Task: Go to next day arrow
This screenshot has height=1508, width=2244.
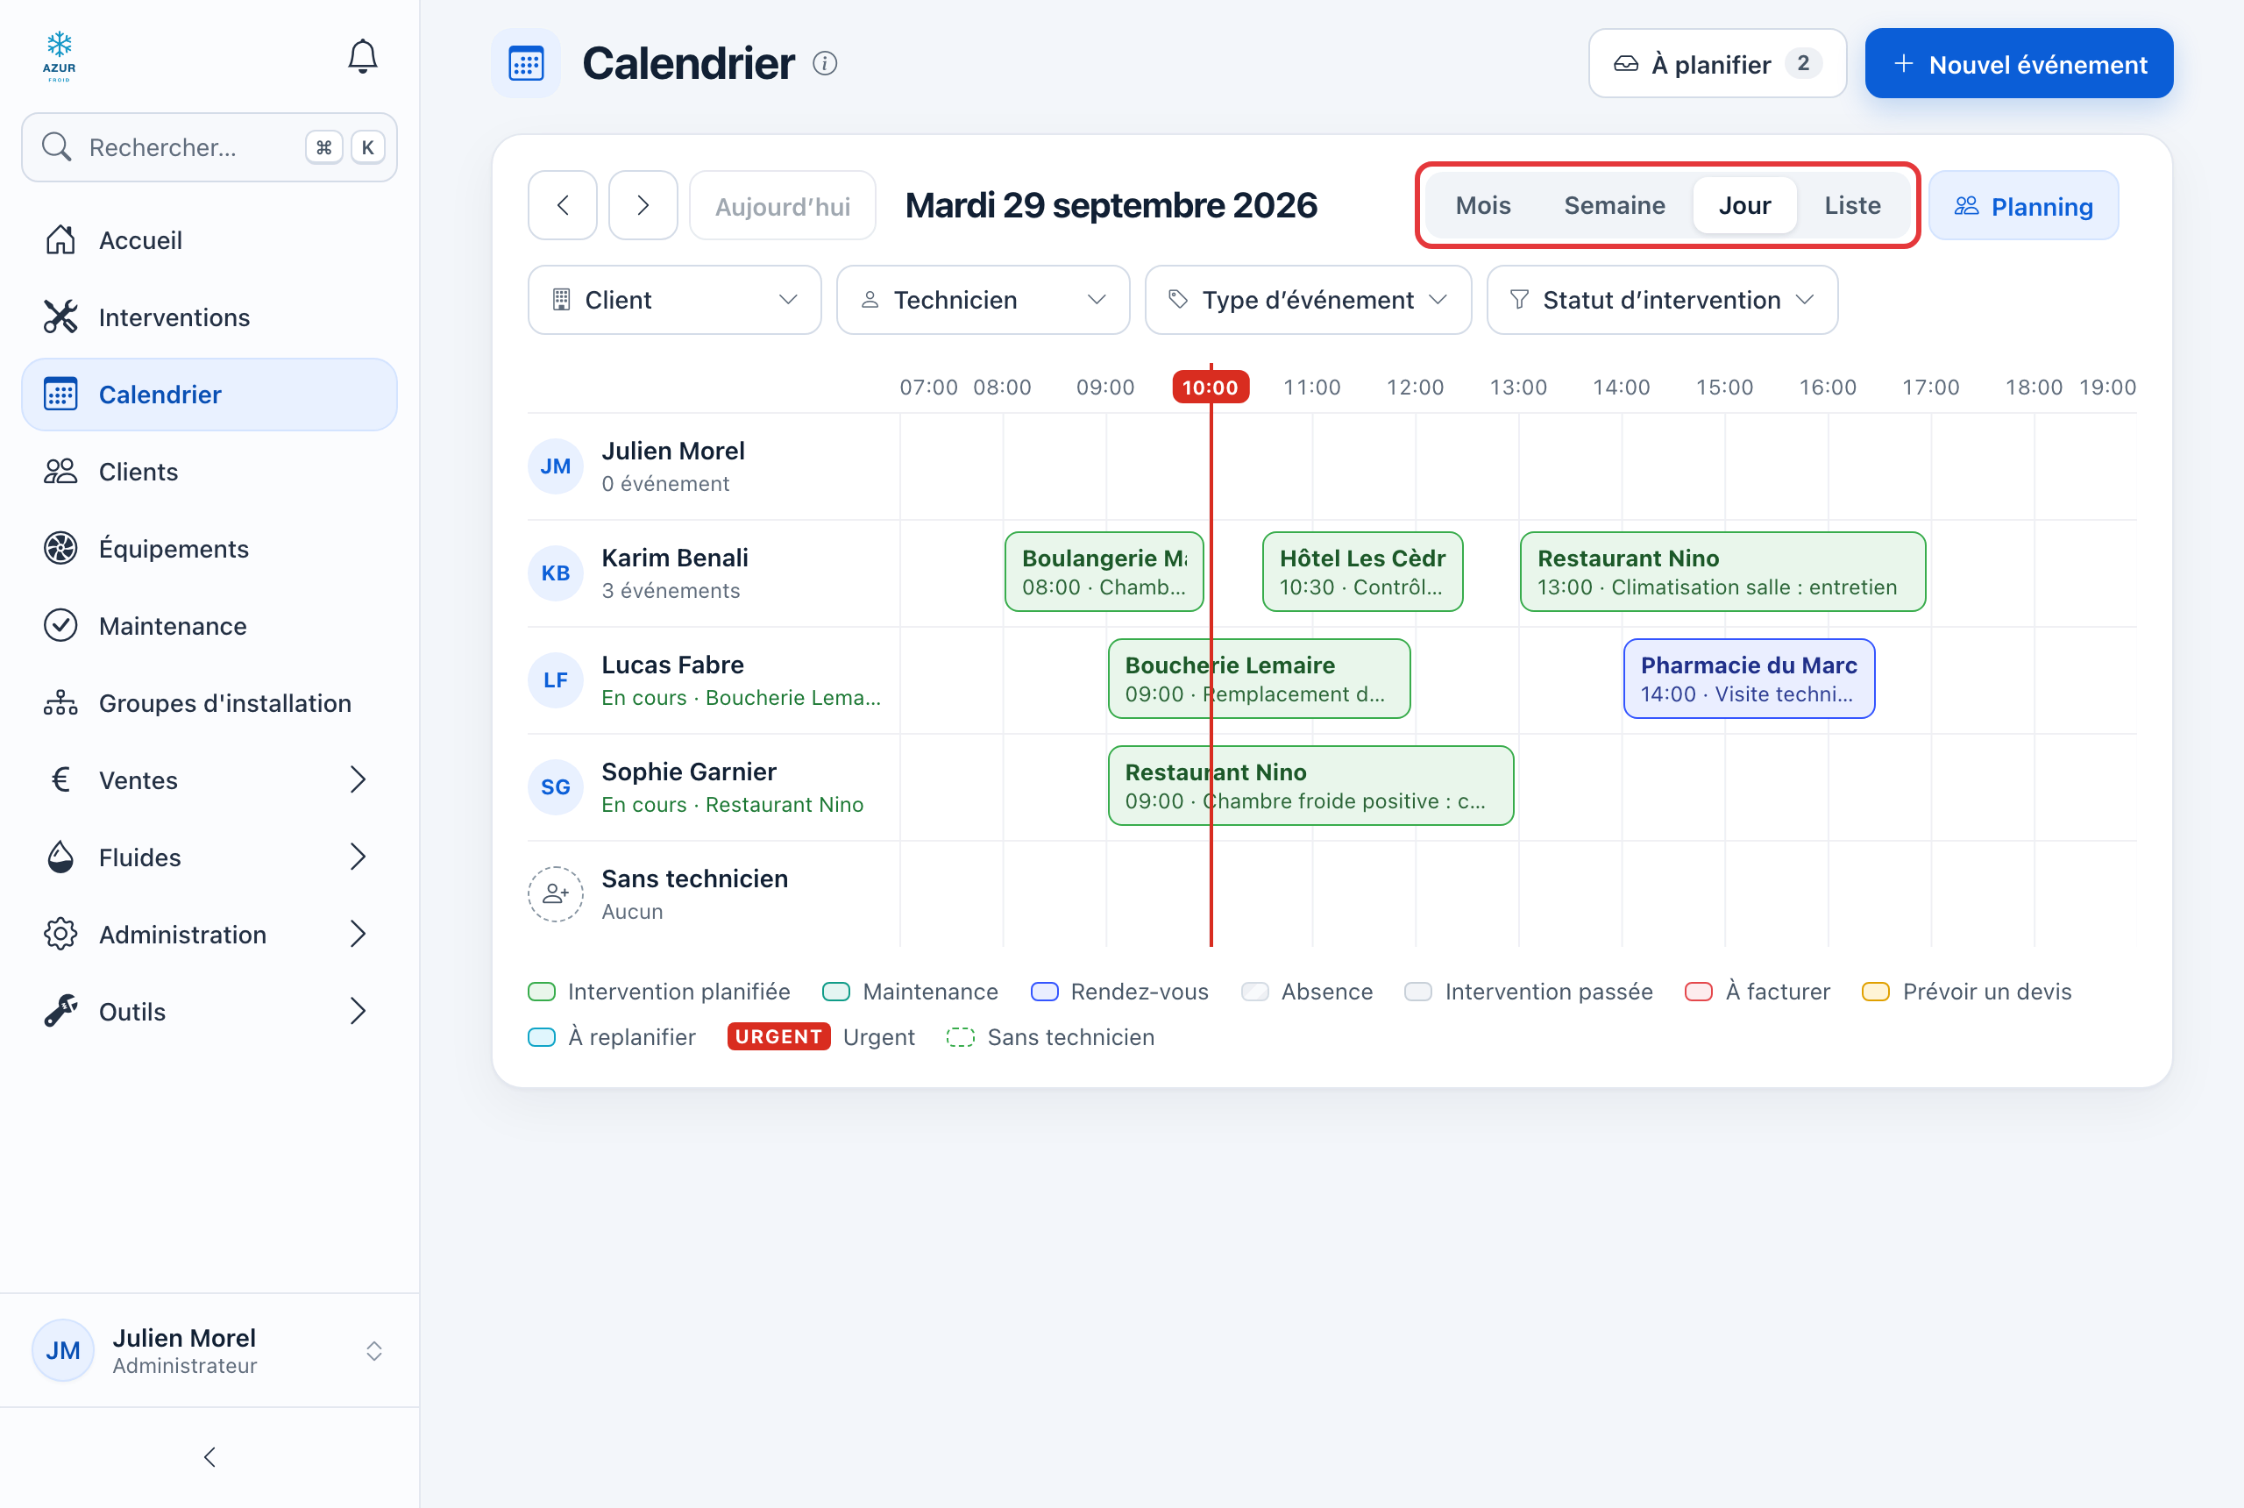Action: click(643, 206)
